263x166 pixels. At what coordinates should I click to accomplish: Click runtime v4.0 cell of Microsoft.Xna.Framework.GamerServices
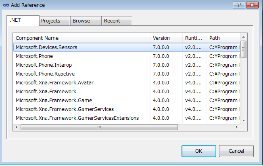tap(193, 109)
